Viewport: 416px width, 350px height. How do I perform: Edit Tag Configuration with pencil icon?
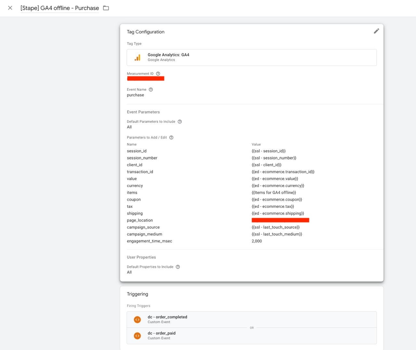click(x=376, y=31)
